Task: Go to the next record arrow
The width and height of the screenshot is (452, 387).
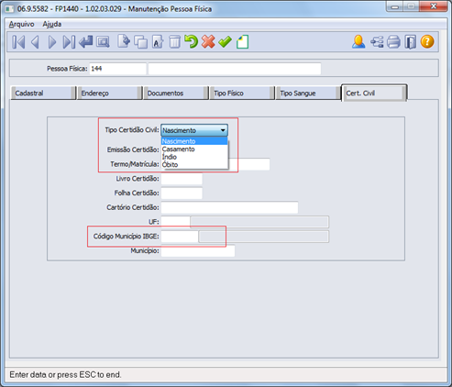Action: coord(52,42)
